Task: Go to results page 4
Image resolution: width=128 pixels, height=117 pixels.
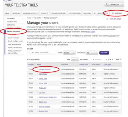Action: coord(111,59)
